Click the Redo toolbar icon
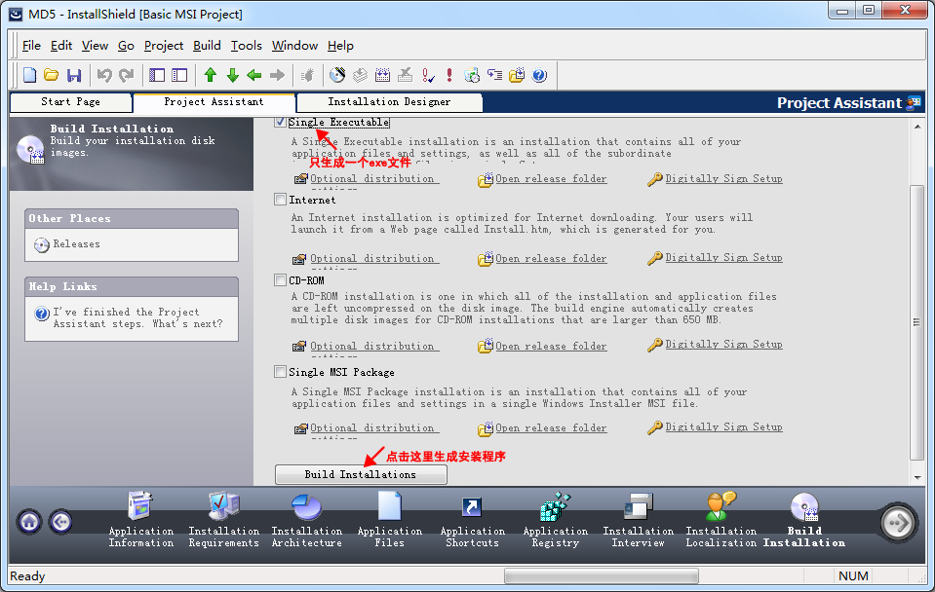935x592 pixels. (x=127, y=75)
